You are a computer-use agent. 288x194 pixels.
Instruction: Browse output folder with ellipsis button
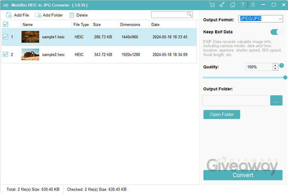[x=276, y=100]
